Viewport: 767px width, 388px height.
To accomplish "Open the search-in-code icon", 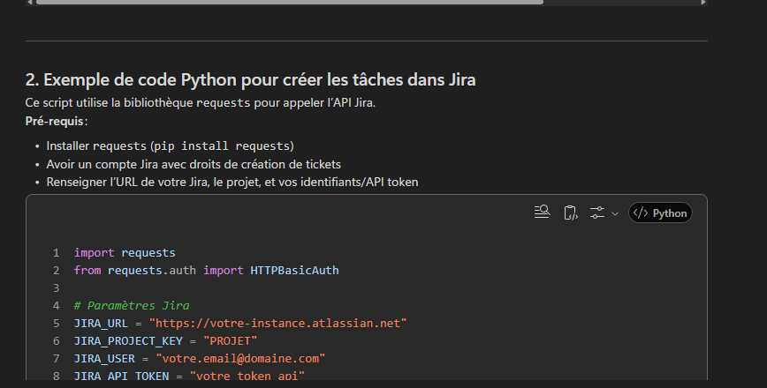I will tap(543, 213).
